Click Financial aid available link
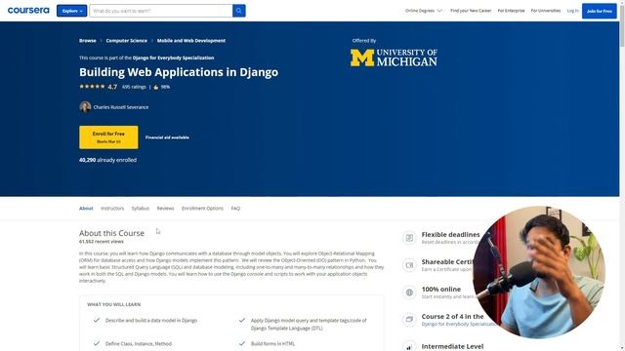This screenshot has width=625, height=351. pos(167,137)
